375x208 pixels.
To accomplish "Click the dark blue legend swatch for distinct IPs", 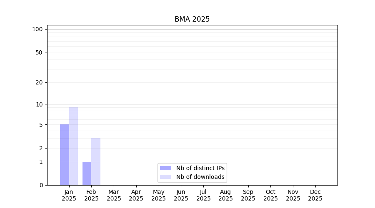I will coord(165,168).
